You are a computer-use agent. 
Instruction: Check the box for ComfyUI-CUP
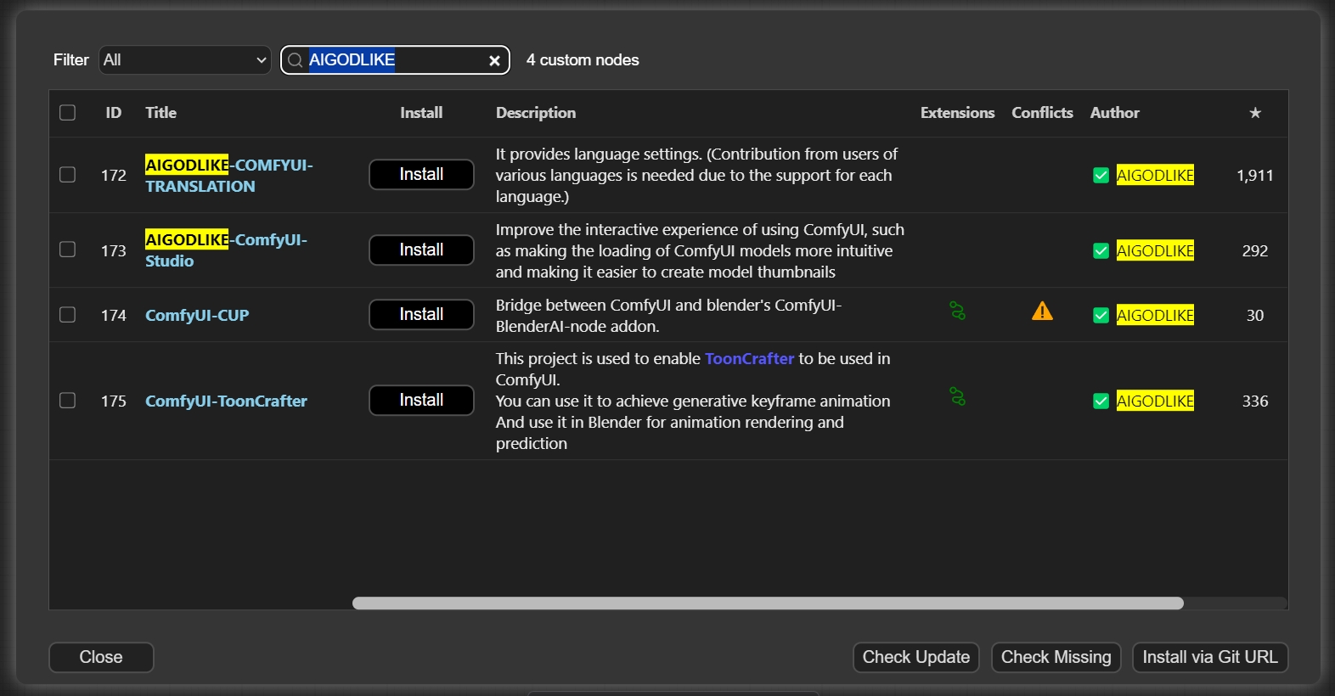[68, 315]
